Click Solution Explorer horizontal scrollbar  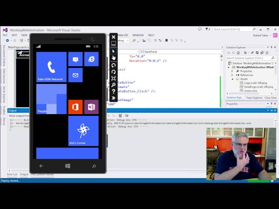[250, 94]
